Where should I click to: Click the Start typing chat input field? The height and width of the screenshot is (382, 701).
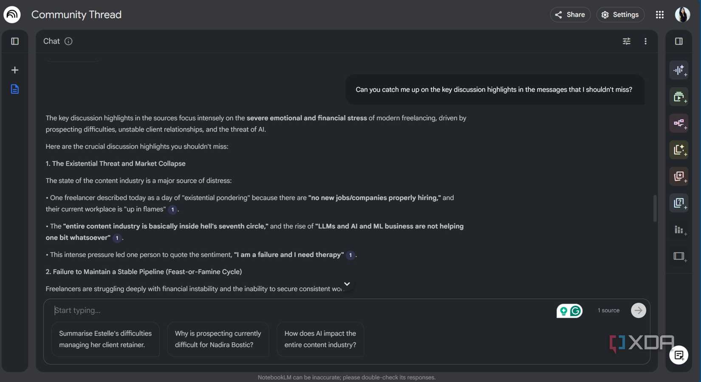click(x=170, y=310)
